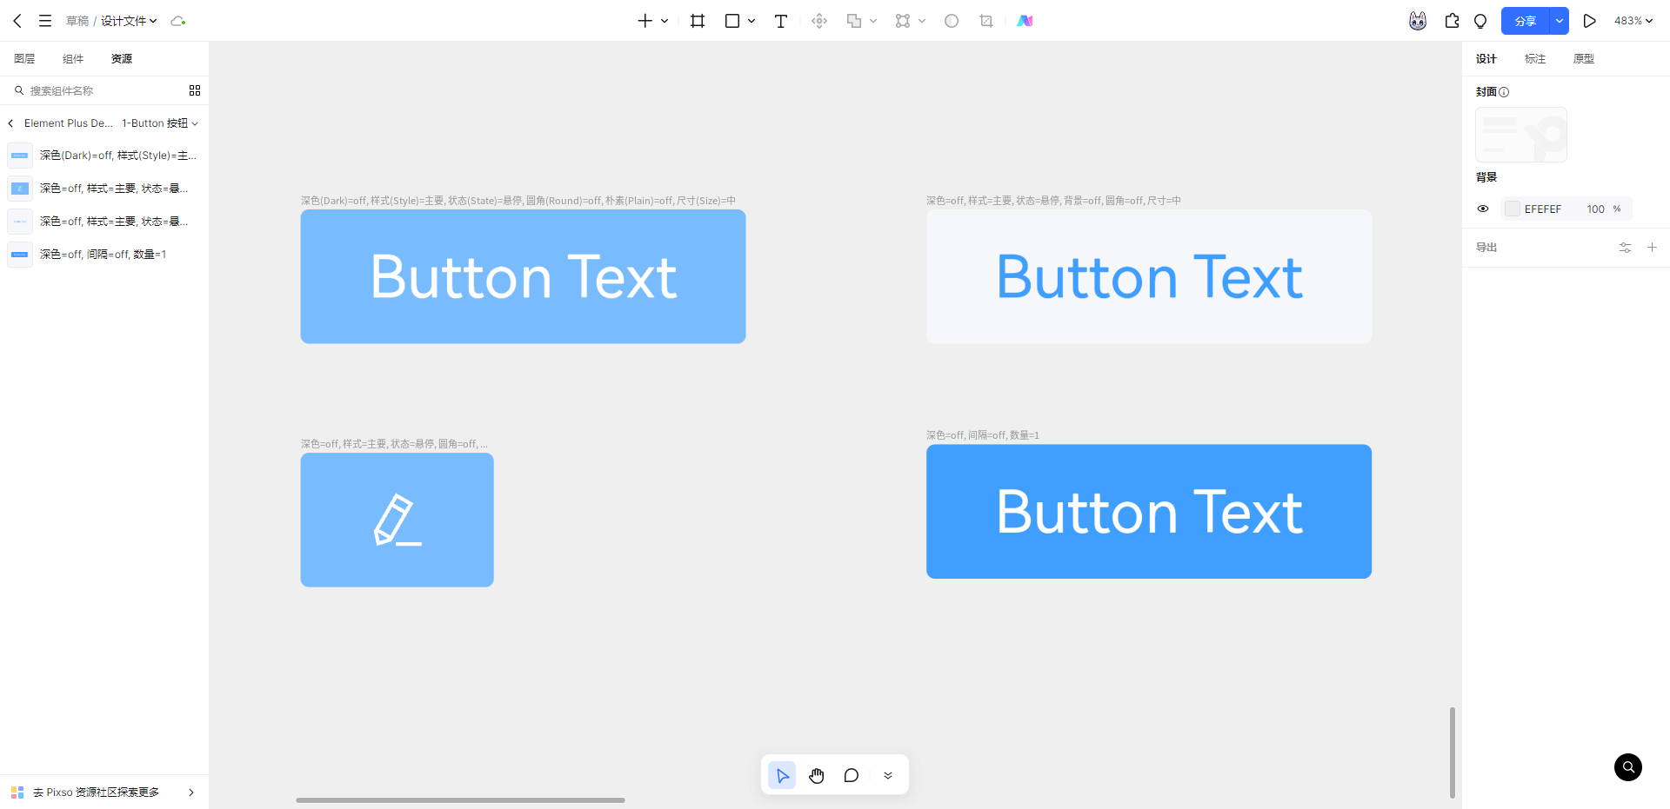Open the dropdown arrow beside 分享

pos(1559,21)
